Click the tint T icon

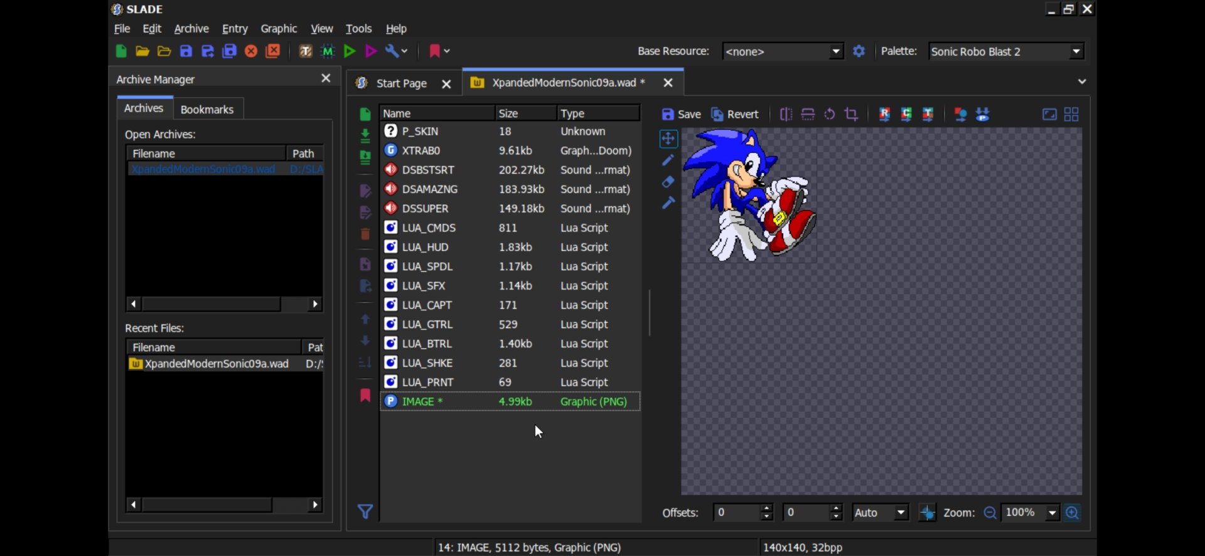(928, 114)
